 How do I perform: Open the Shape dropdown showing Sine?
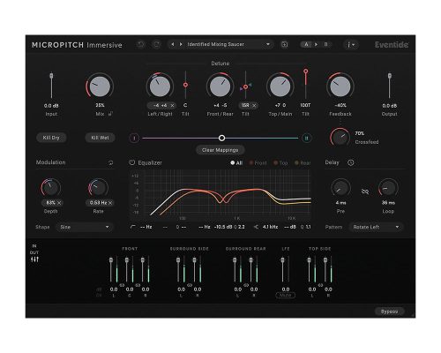[85, 227]
